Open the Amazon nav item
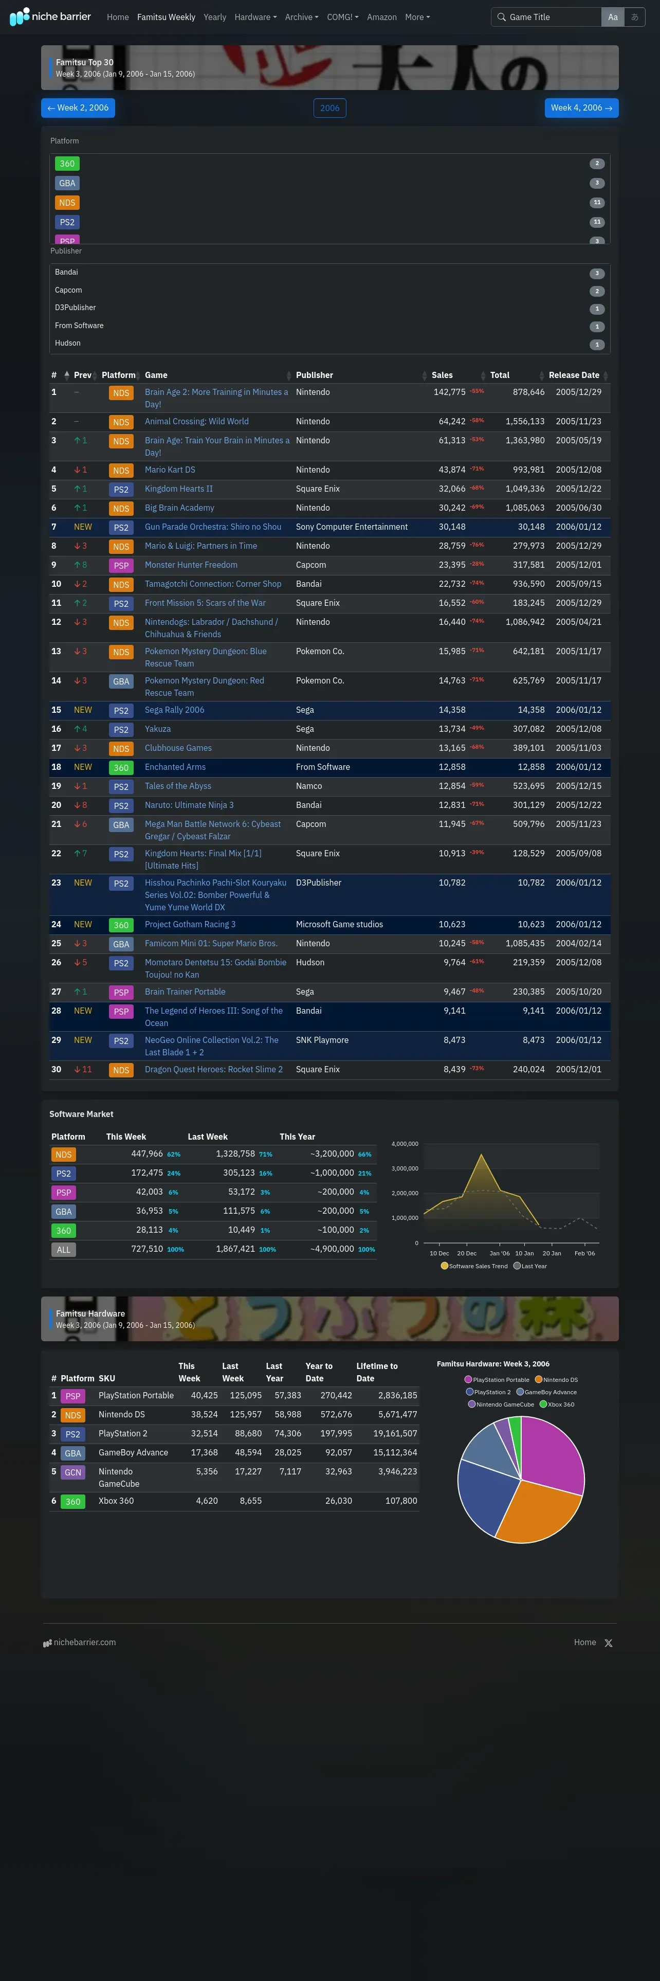660x1981 pixels. (x=382, y=17)
